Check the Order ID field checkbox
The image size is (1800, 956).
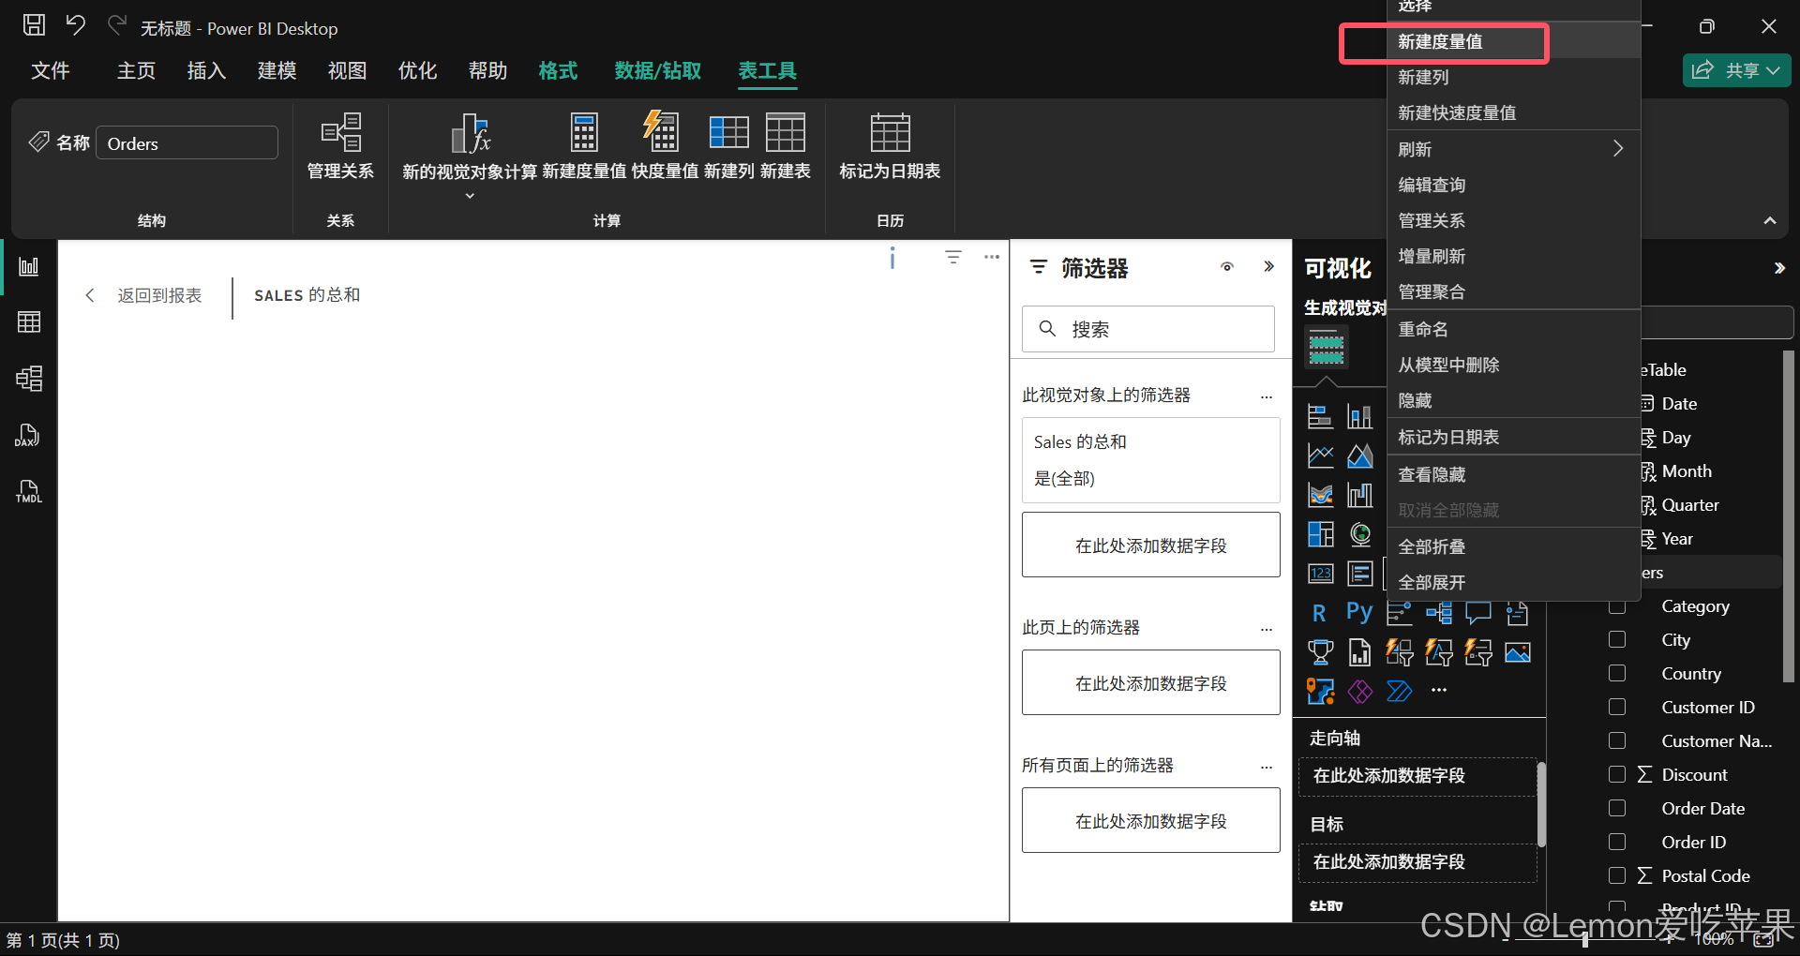point(1617,842)
